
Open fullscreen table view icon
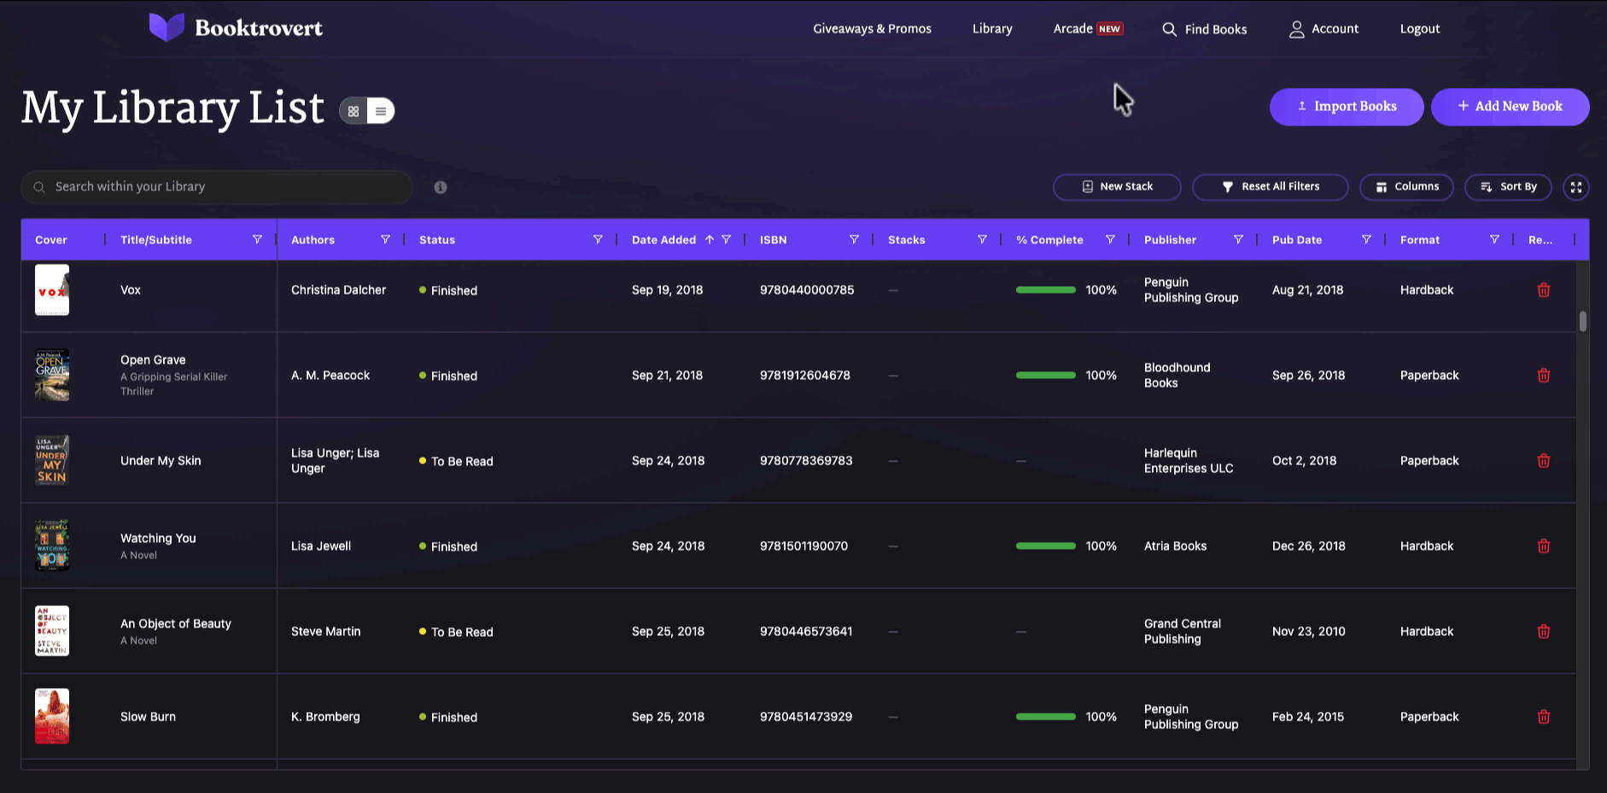(1575, 187)
